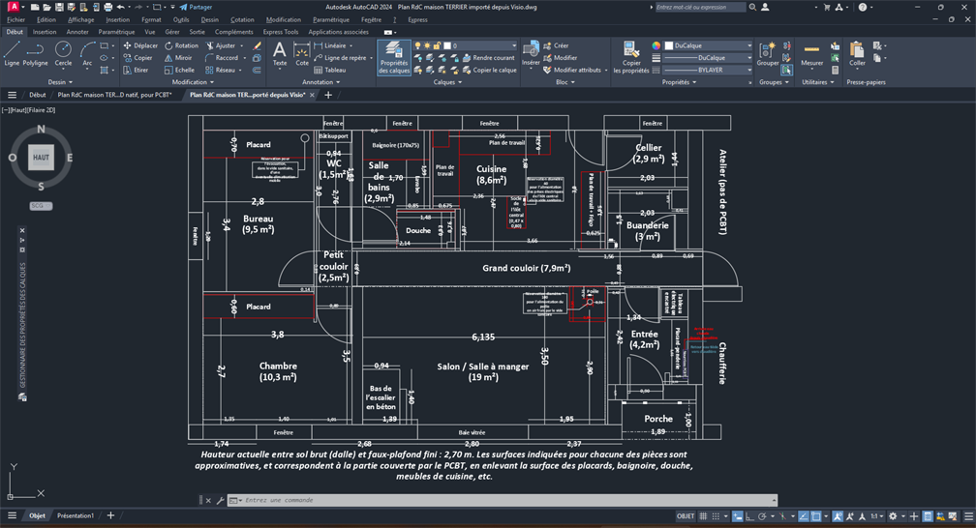Toggle OBJET model space button

[686, 516]
